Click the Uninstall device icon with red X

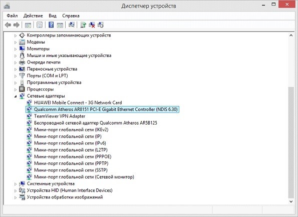92,25
